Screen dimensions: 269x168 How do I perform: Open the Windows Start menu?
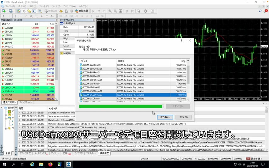[x=4, y=164]
